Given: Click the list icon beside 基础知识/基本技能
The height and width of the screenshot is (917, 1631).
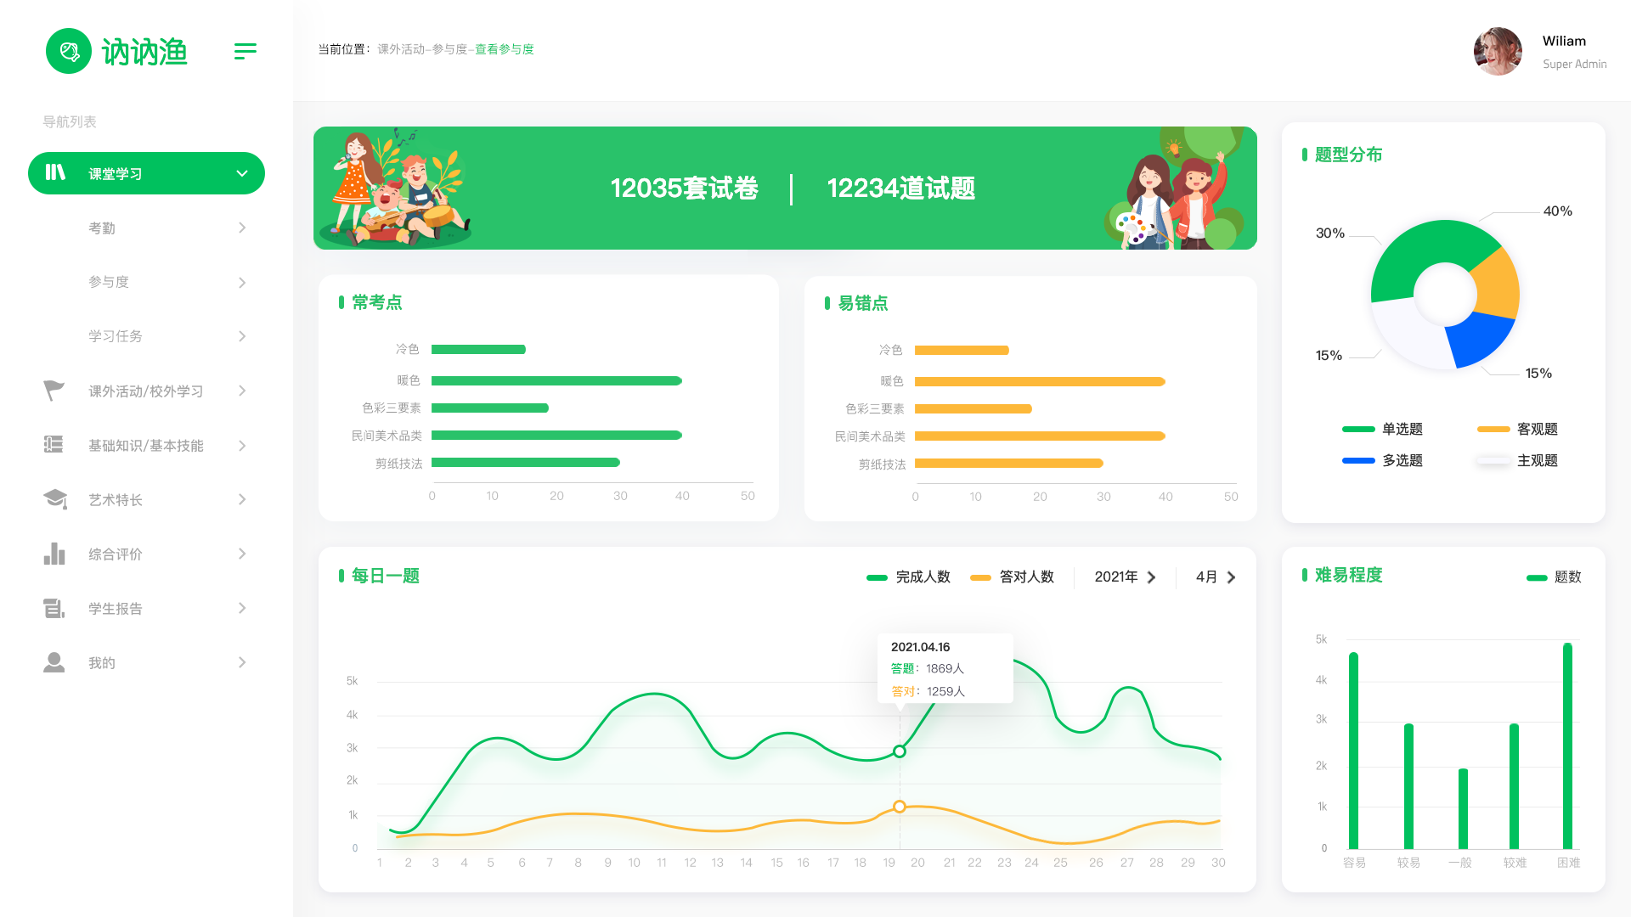Looking at the screenshot, I should tap(54, 445).
